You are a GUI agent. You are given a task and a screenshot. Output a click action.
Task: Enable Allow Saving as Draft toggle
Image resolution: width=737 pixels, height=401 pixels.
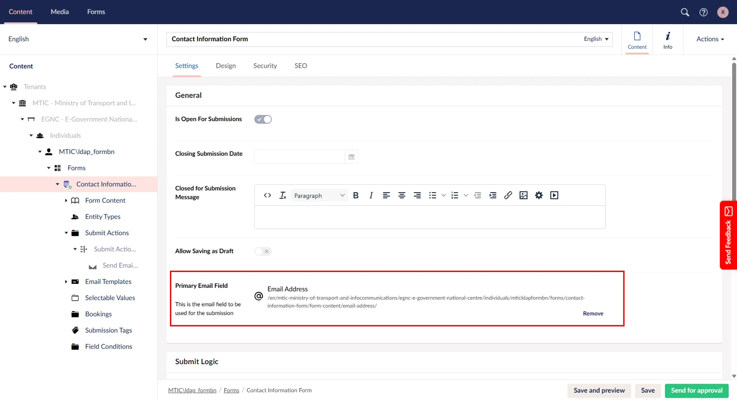(x=263, y=251)
